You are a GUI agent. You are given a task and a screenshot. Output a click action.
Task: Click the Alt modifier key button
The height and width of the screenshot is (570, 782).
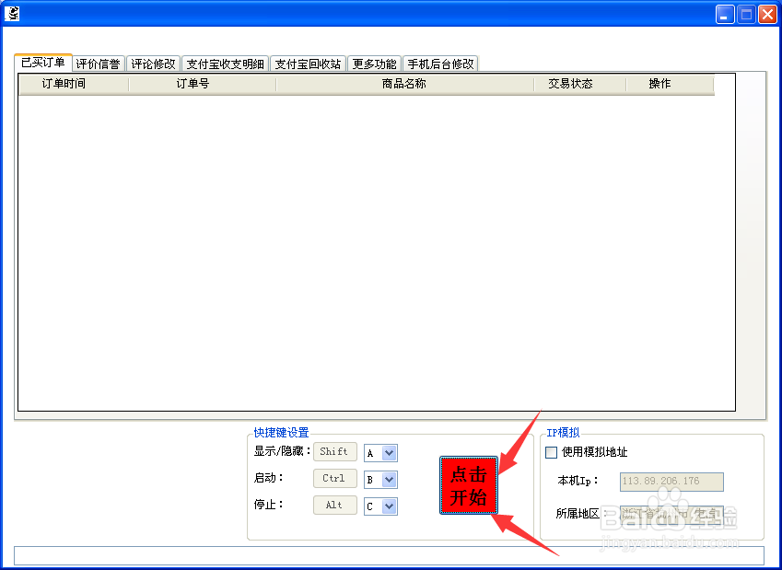tap(334, 506)
